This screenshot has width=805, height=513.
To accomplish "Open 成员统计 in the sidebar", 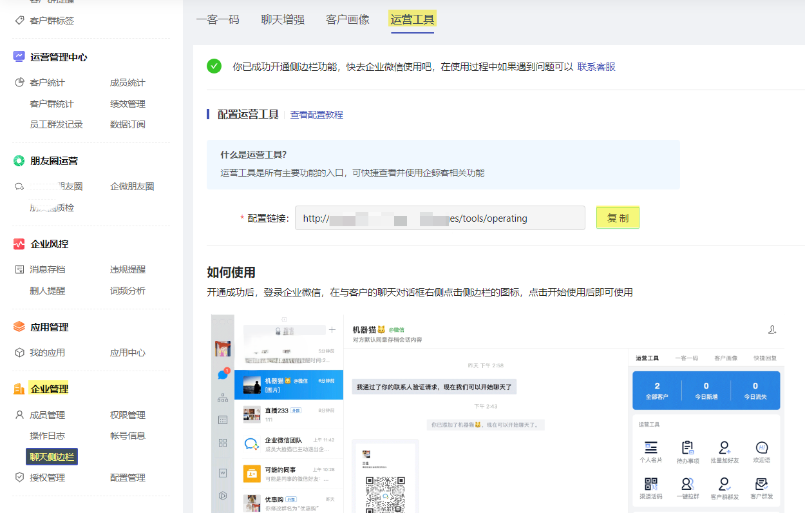I will [x=128, y=82].
